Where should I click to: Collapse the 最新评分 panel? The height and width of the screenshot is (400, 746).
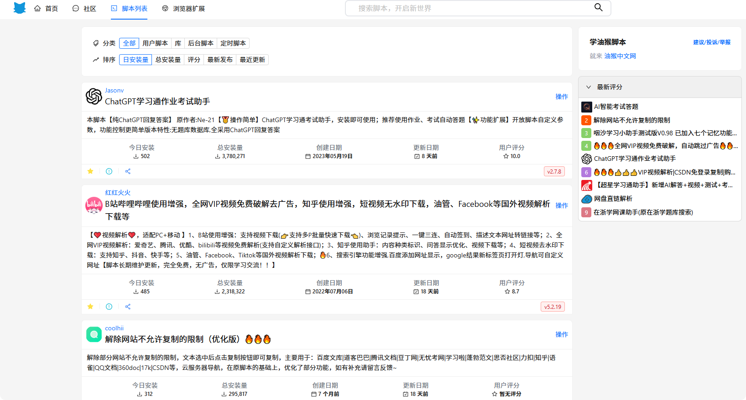click(x=589, y=87)
